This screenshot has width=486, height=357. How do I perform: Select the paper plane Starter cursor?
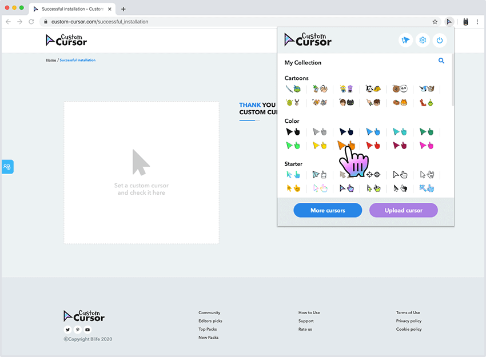coord(320,175)
